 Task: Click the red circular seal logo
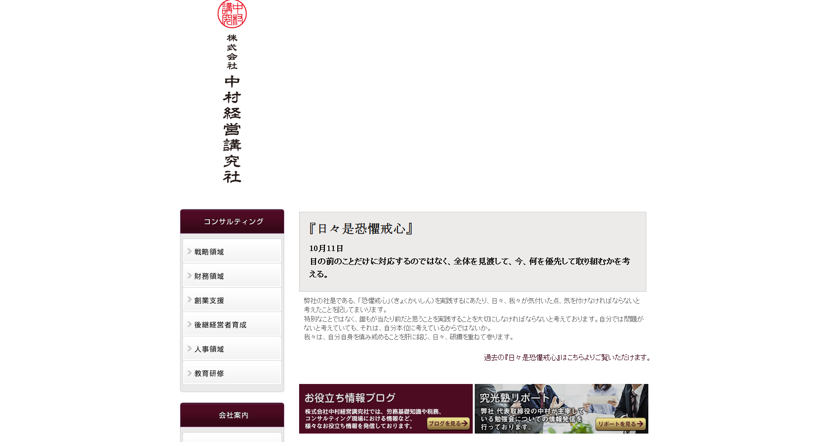(232, 14)
